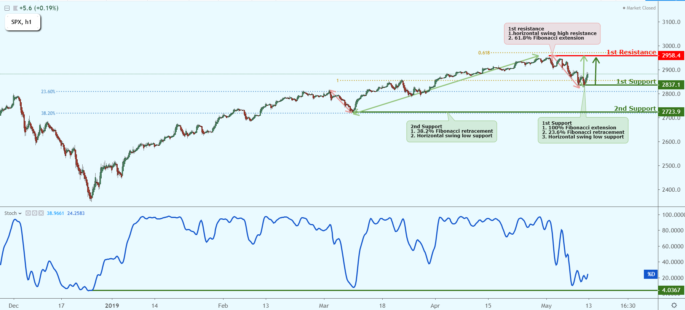Viewport: 685px width, 310px height.
Task: Open chart settings gear in bottom-right corner
Action: click(674, 305)
